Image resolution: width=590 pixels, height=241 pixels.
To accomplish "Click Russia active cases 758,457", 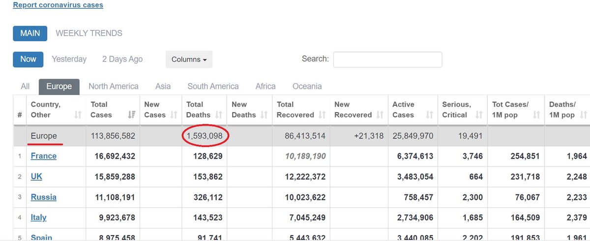I will click(x=418, y=197).
